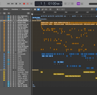Enable input monitoring on Bruit stylo track
97x95 pixels.
coord(16,39)
